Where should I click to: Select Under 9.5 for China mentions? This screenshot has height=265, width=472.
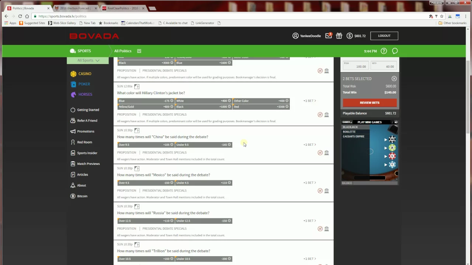click(x=204, y=145)
